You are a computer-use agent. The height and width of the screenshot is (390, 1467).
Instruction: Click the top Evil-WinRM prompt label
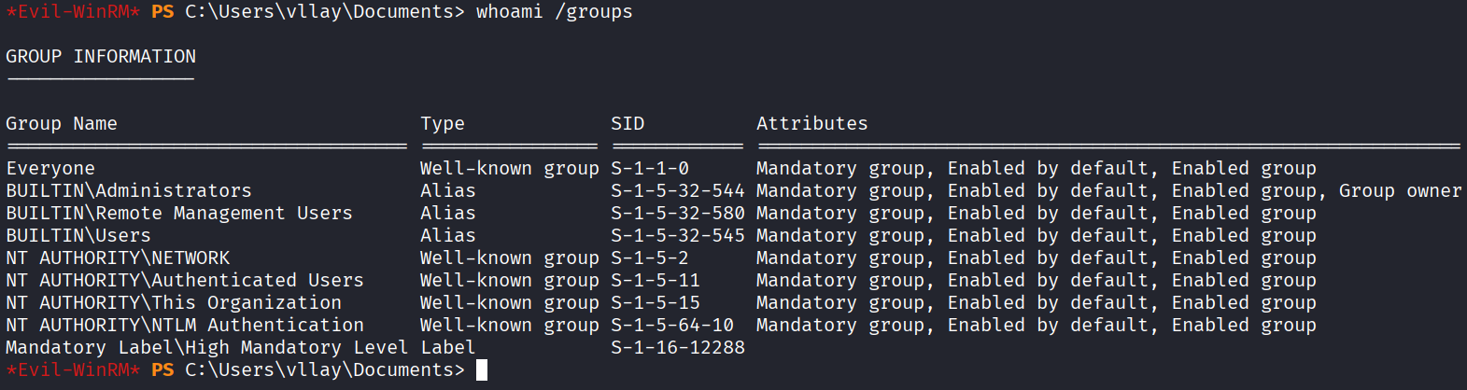tap(73, 12)
